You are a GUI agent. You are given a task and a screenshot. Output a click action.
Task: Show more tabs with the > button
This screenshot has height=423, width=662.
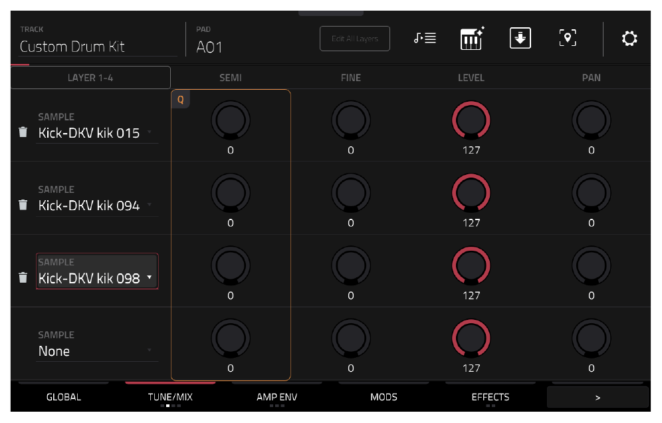(598, 397)
